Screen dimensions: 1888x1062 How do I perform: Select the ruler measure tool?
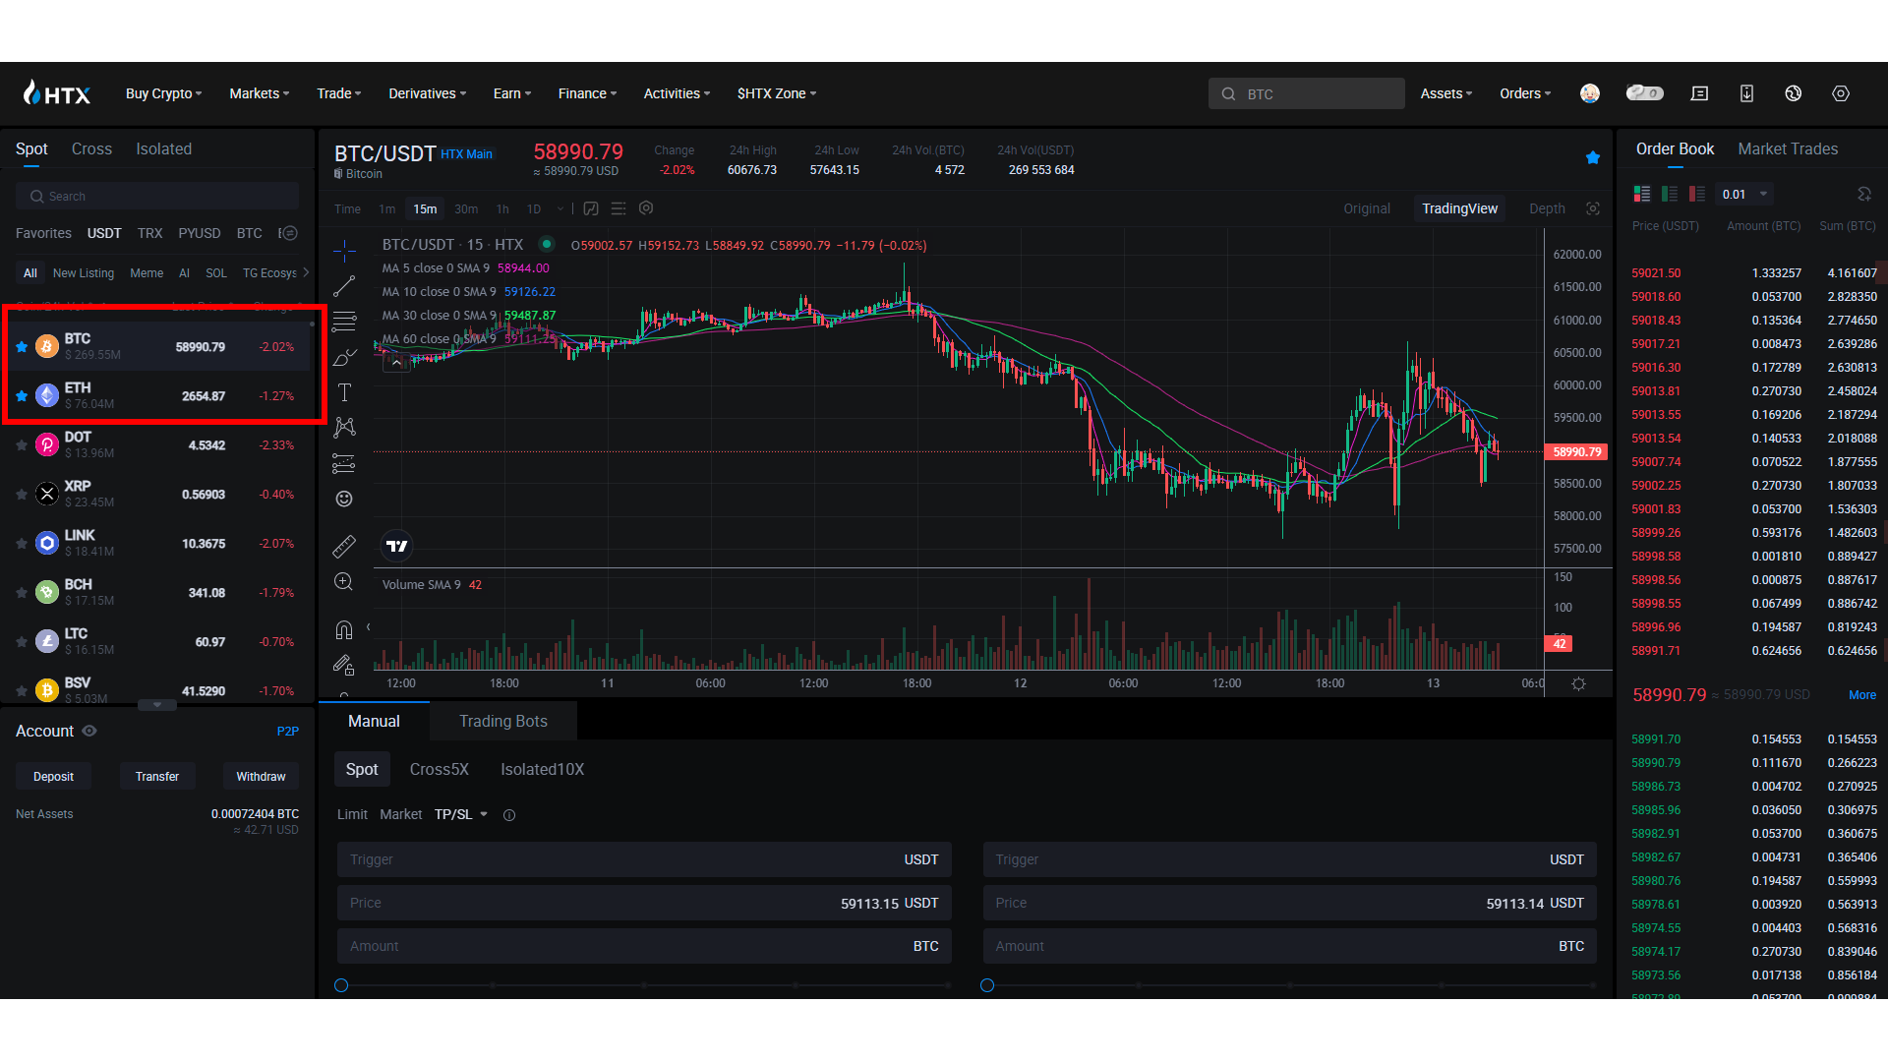[x=344, y=546]
